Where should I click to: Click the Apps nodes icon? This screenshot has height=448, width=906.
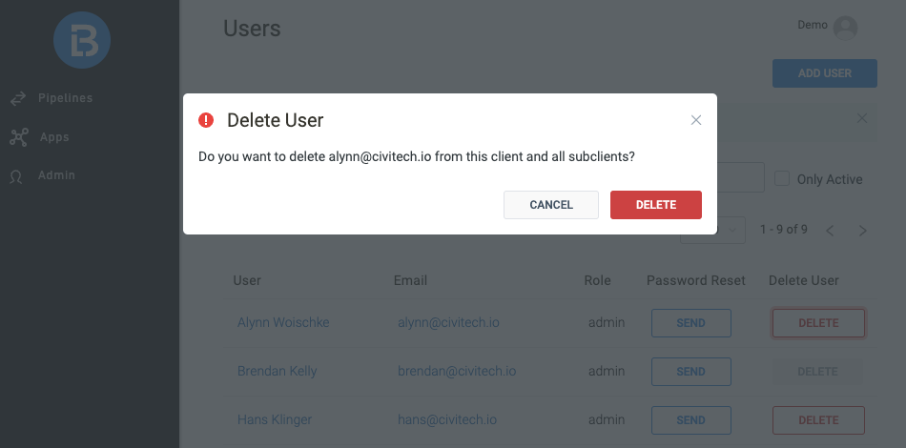pos(18,137)
